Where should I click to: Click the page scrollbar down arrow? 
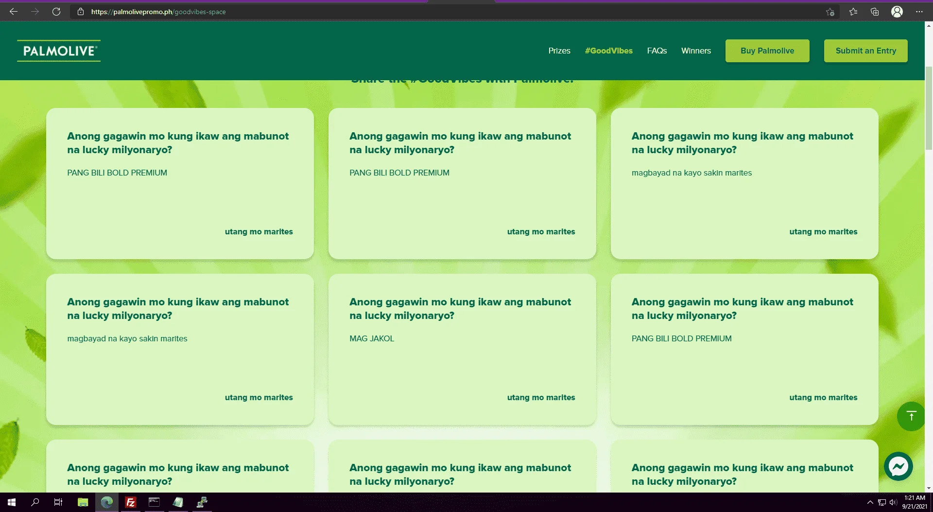click(x=929, y=488)
